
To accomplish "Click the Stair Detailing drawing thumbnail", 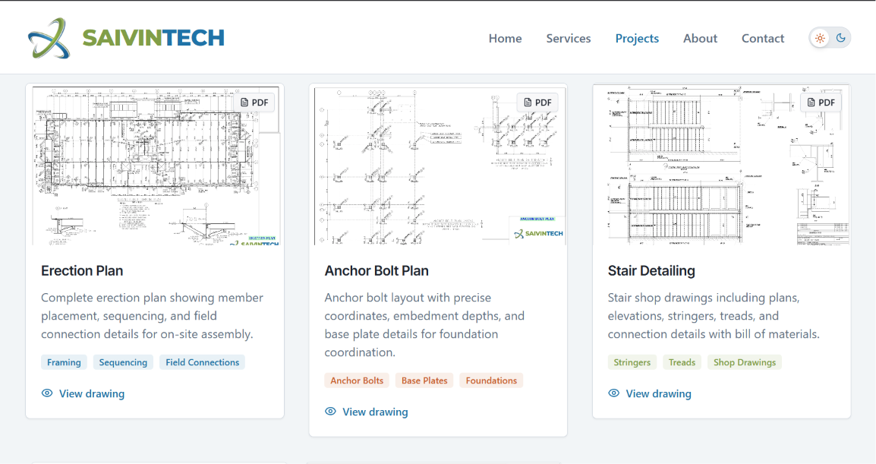I will [x=722, y=165].
